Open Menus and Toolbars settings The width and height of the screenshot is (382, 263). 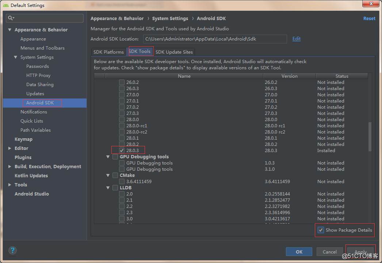42,48
